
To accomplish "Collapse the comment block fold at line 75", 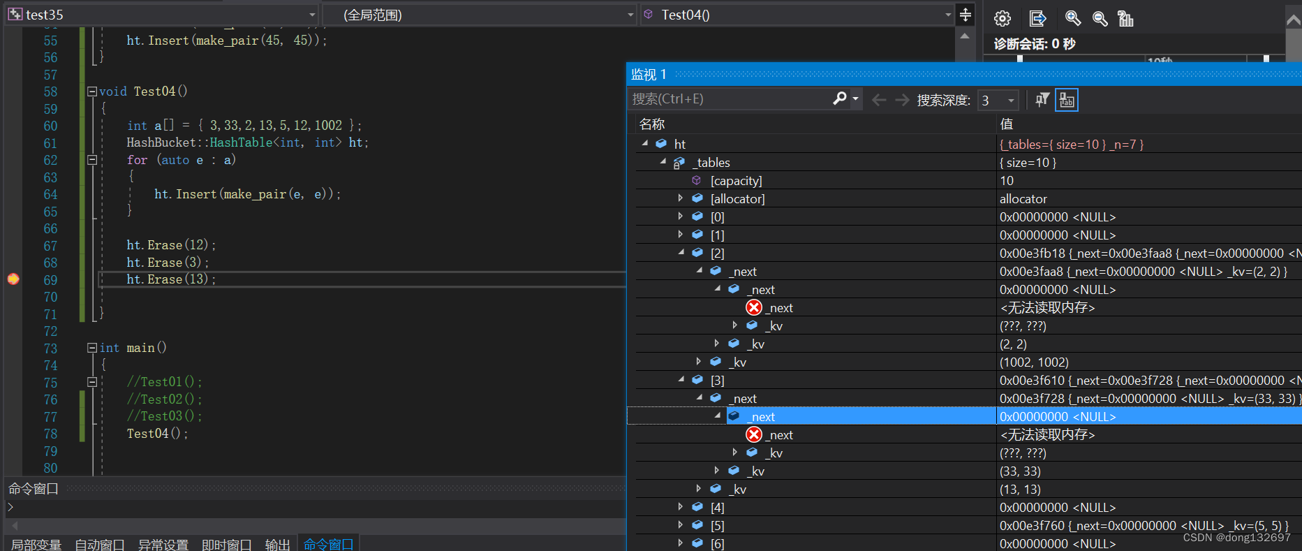I will [91, 382].
